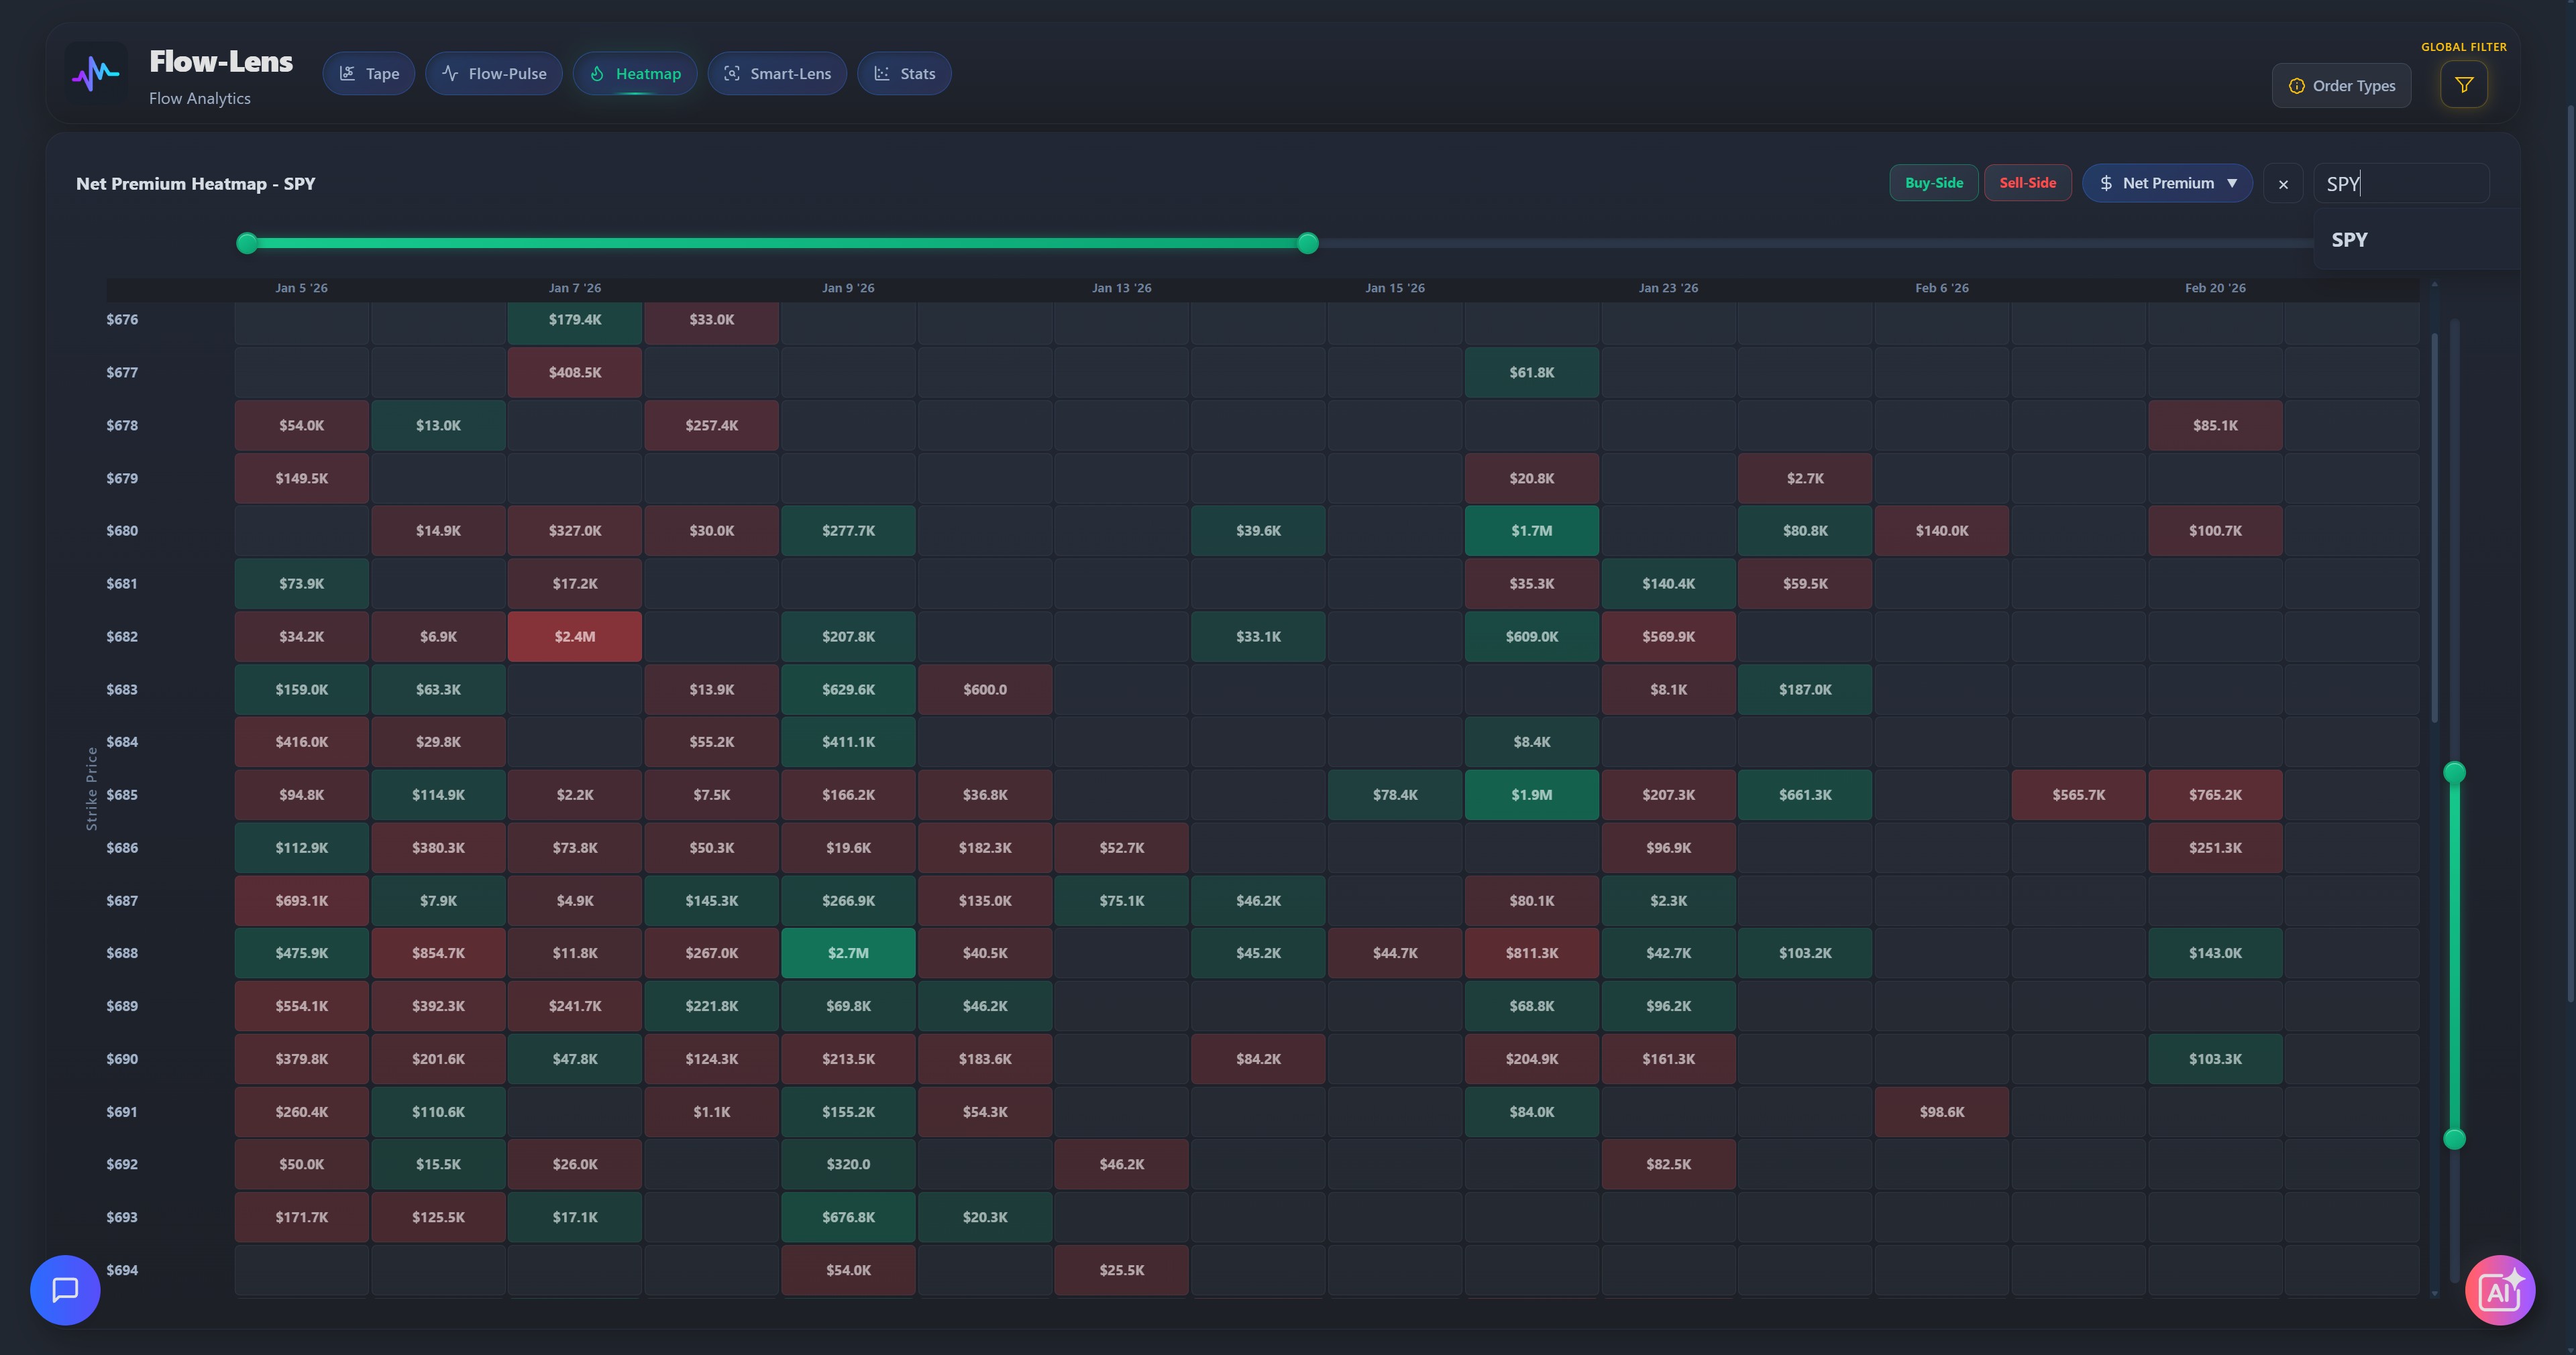Click the $676.8K cell at strike $693
Image resolution: width=2576 pixels, height=1355 pixels.
[x=848, y=1217]
